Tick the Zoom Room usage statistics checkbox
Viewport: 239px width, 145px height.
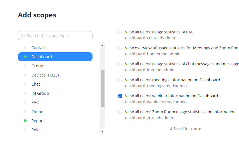pos(120,112)
